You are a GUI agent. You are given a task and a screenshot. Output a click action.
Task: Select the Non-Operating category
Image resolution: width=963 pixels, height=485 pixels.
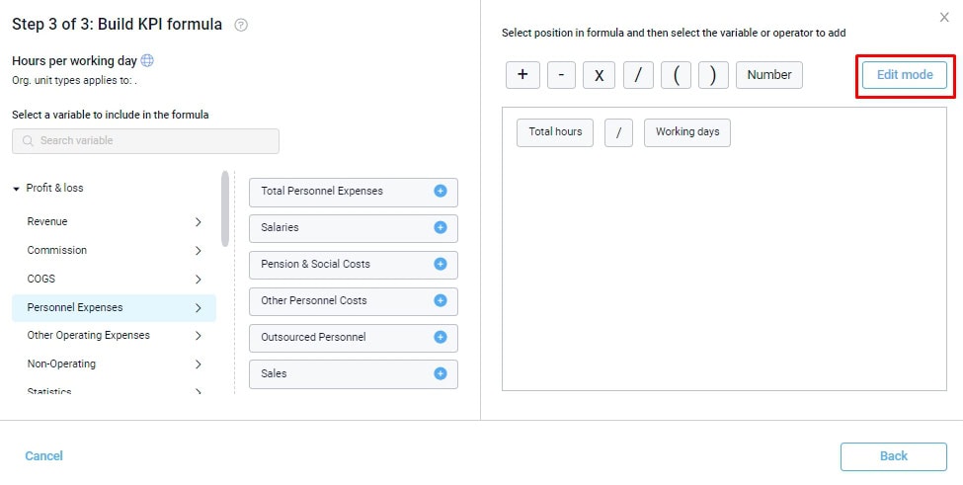point(61,364)
